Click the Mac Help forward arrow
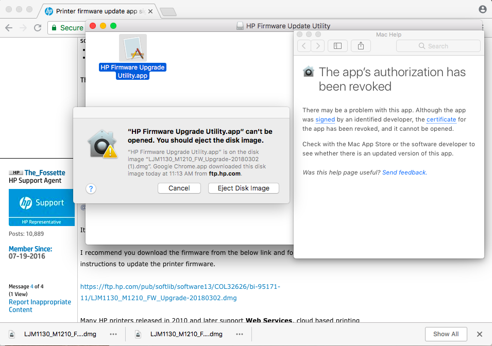This screenshot has width=492, height=346. pyautogui.click(x=318, y=46)
